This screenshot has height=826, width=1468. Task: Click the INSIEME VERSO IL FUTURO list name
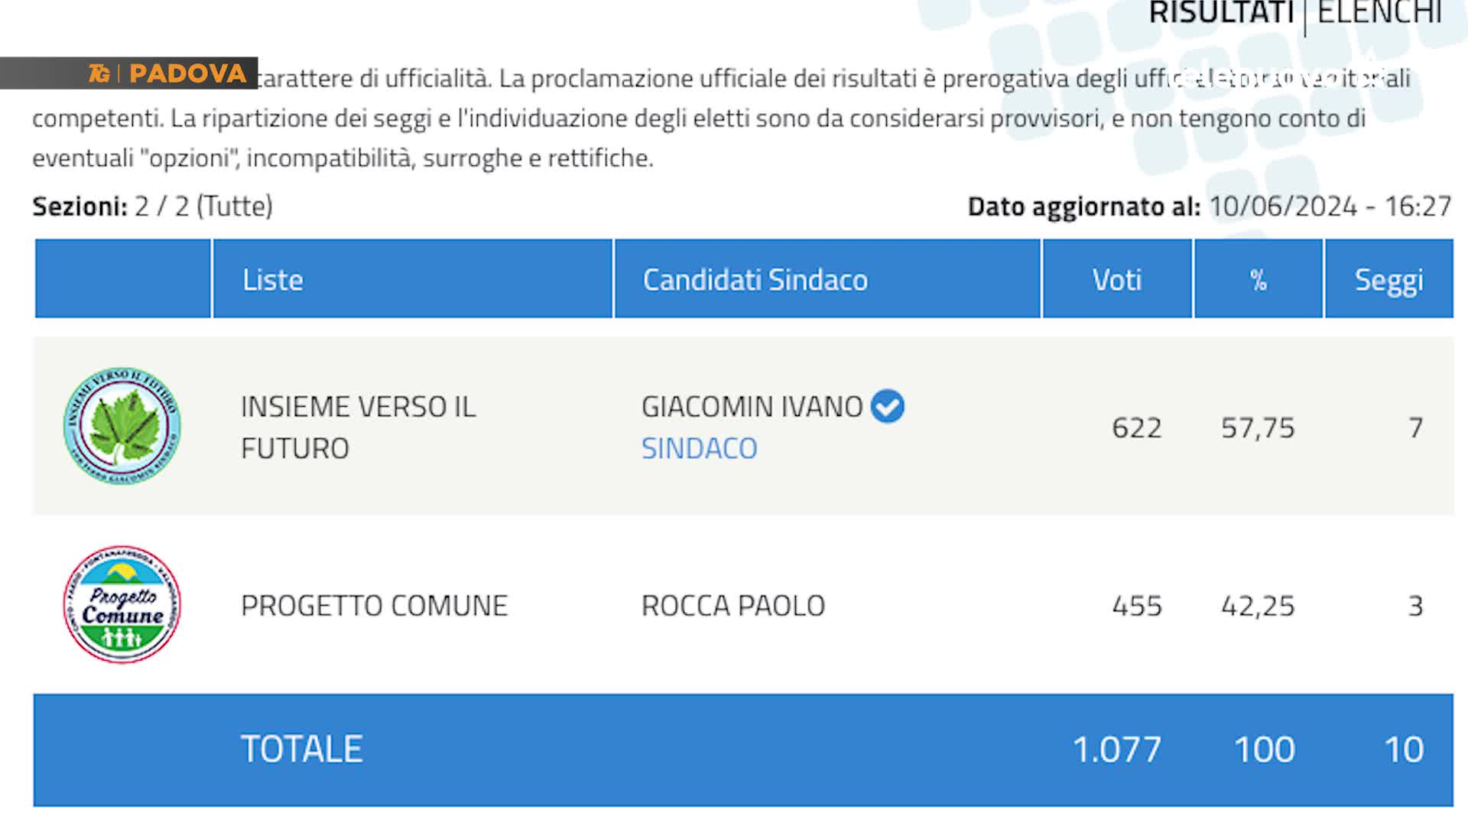(359, 428)
